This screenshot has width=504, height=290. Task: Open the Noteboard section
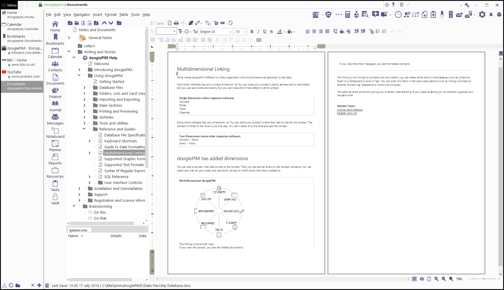click(x=55, y=133)
